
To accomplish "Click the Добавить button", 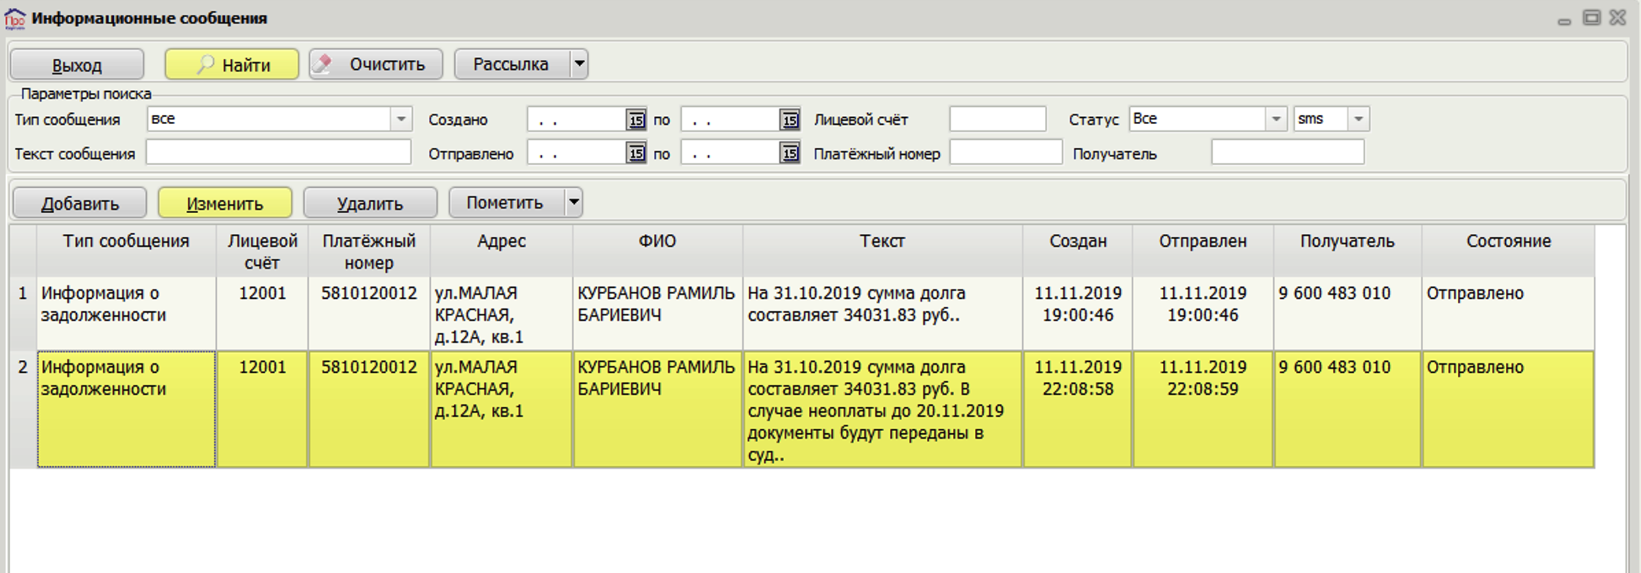I will [x=80, y=203].
